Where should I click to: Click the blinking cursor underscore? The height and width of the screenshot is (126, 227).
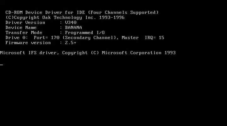click(2, 65)
